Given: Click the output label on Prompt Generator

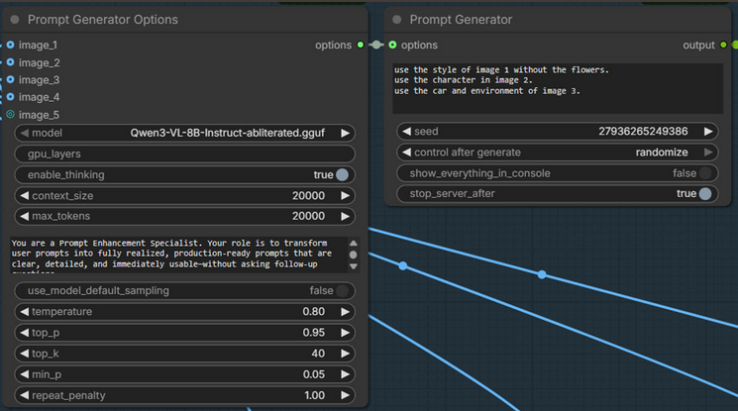Looking at the screenshot, I should pos(698,46).
